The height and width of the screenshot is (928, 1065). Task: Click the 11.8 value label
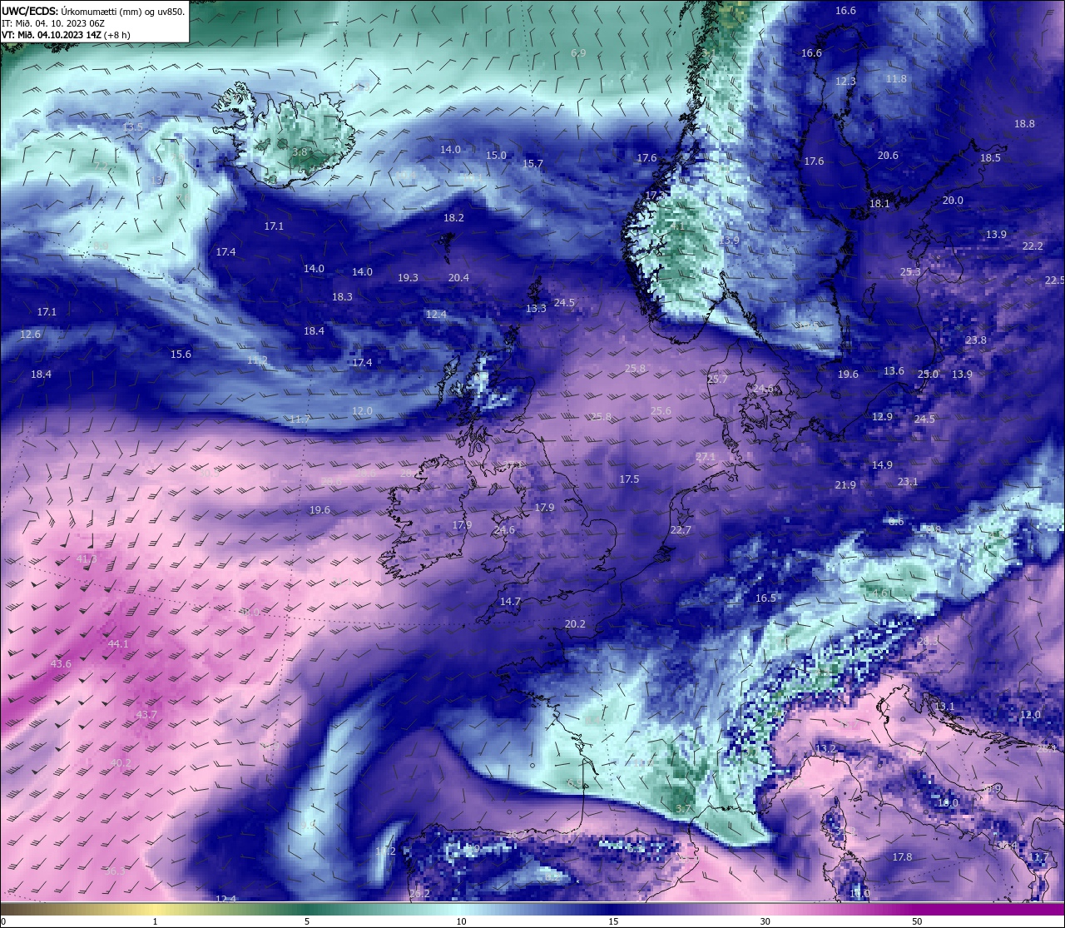click(x=896, y=79)
